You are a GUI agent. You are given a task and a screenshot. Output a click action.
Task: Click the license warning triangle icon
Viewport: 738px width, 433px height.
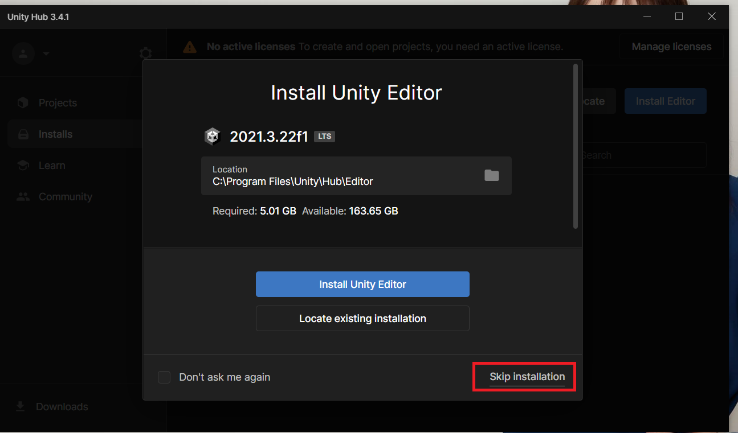click(x=190, y=47)
